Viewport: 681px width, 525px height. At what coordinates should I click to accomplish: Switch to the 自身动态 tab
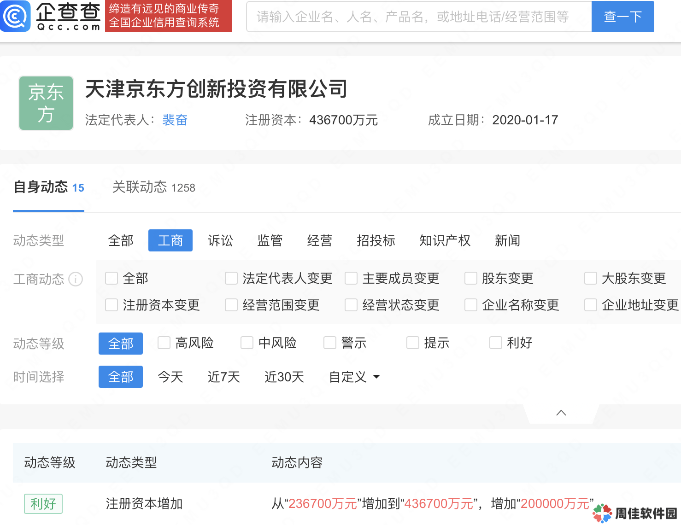click(49, 187)
